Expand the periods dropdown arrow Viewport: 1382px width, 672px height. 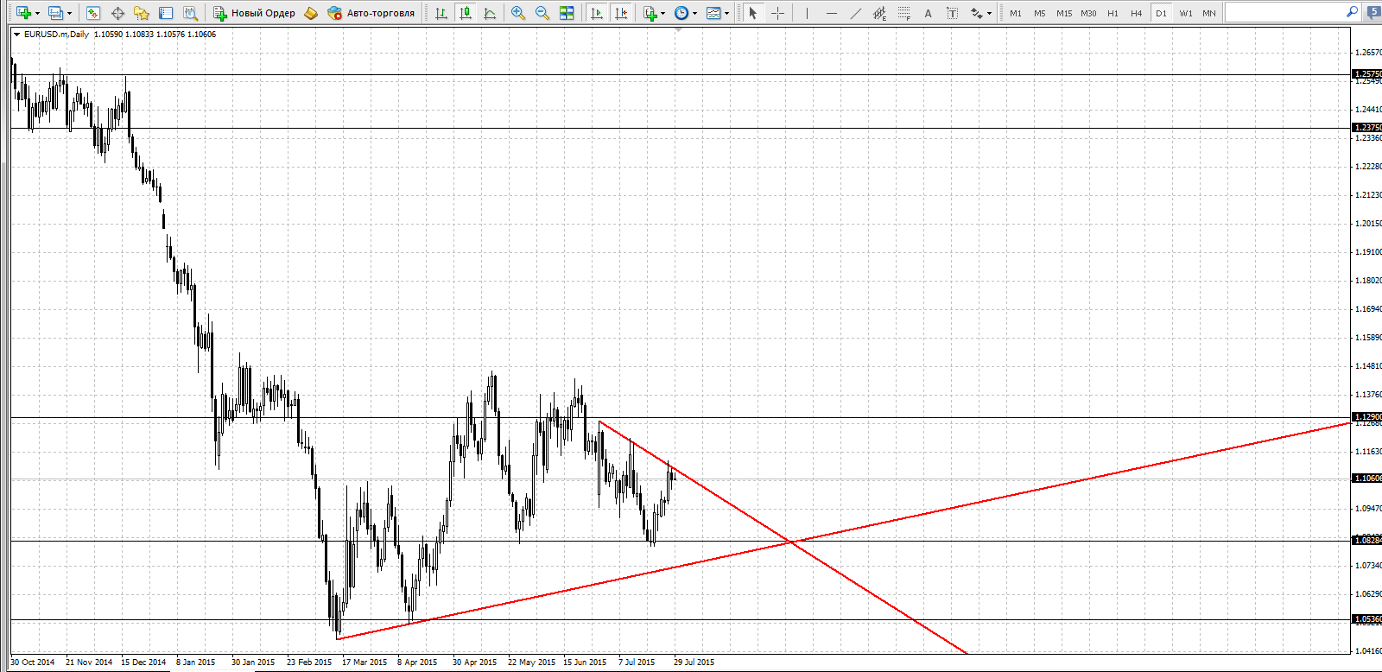694,13
